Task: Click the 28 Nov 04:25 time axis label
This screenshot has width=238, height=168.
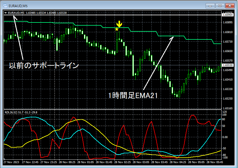Action: click(x=178, y=162)
